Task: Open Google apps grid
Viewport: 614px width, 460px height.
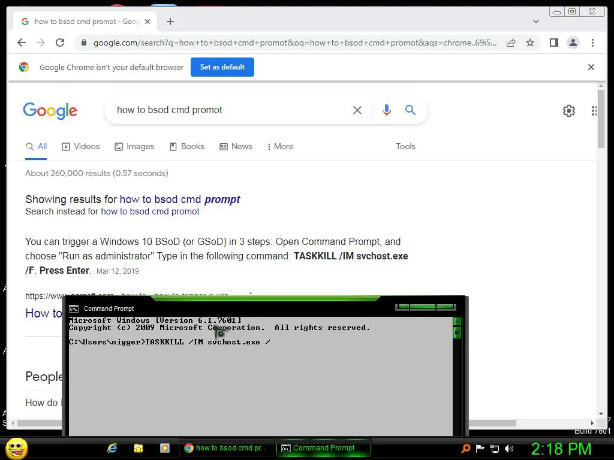Action: pyautogui.click(x=594, y=111)
